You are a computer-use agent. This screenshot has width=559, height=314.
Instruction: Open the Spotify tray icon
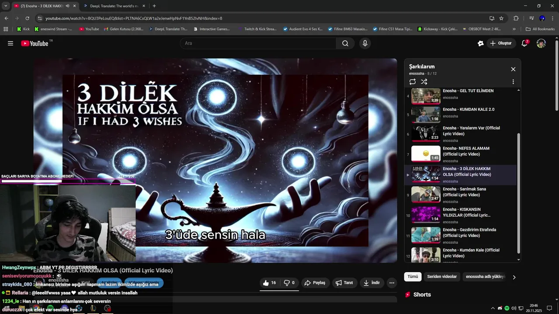[x=507, y=308]
